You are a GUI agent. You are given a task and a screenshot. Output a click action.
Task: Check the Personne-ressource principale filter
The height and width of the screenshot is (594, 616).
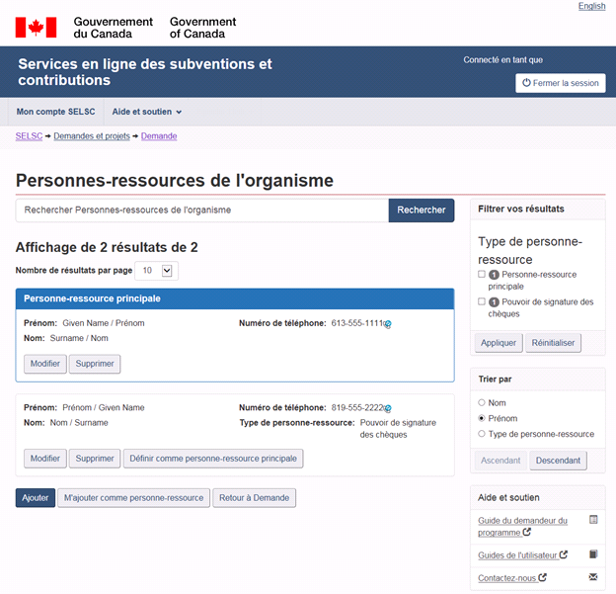(482, 274)
